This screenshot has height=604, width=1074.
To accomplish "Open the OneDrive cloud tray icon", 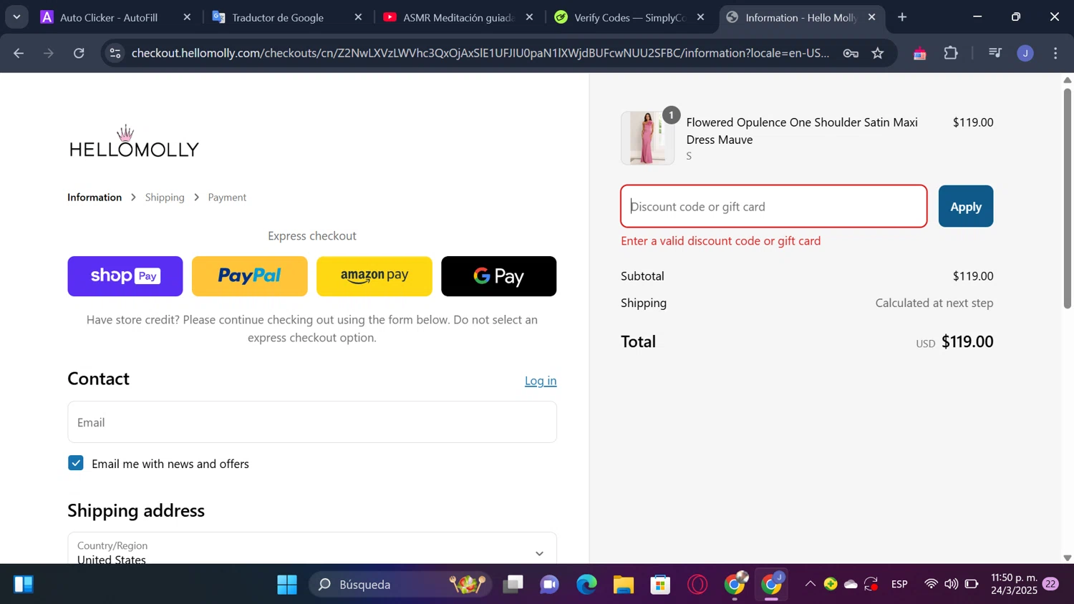I will [x=851, y=585].
